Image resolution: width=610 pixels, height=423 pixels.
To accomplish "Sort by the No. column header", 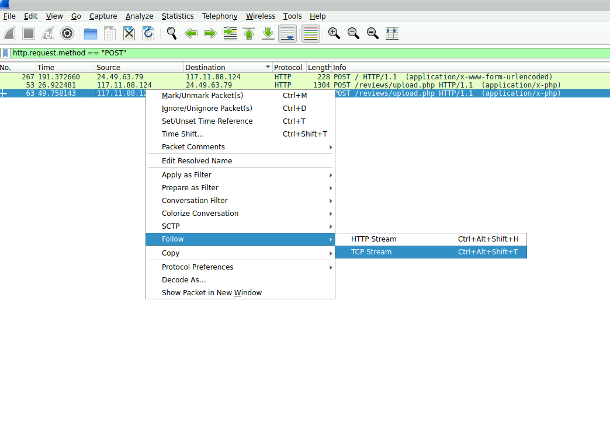I will tap(18, 68).
